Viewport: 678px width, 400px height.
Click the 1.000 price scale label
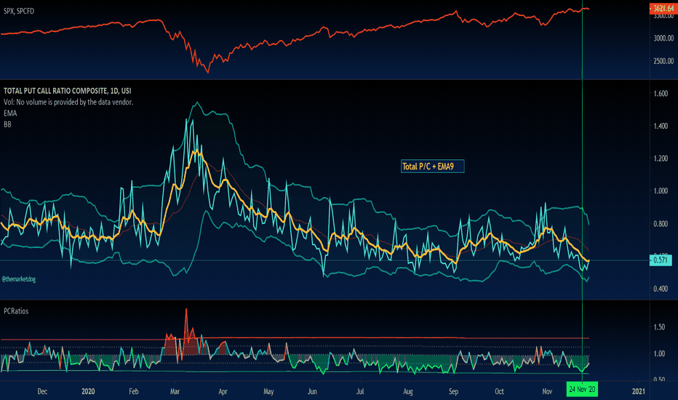coord(661,191)
